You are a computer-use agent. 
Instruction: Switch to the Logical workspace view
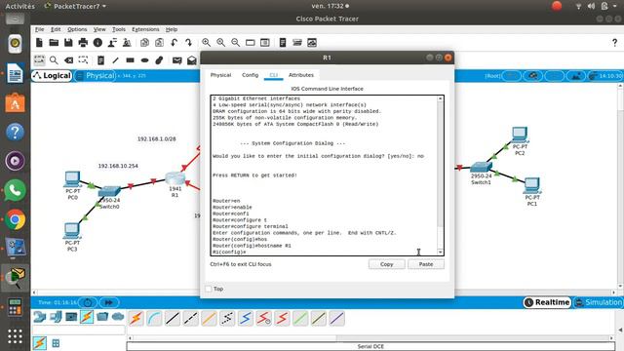(52, 76)
